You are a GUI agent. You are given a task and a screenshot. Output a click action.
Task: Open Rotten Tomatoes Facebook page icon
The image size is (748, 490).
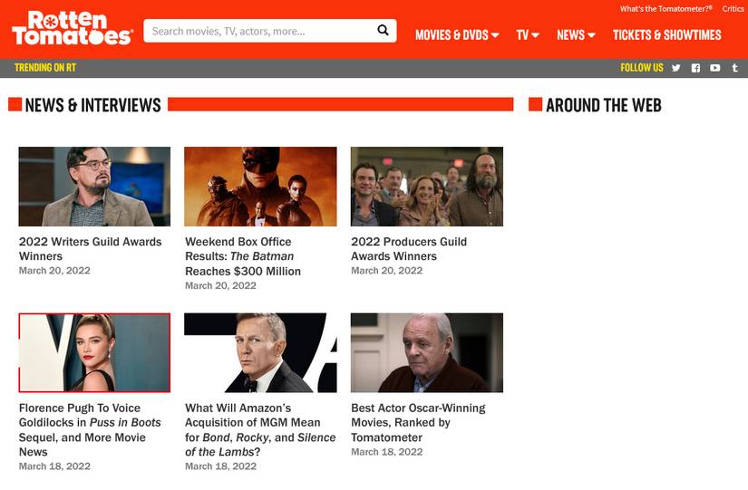(x=695, y=68)
